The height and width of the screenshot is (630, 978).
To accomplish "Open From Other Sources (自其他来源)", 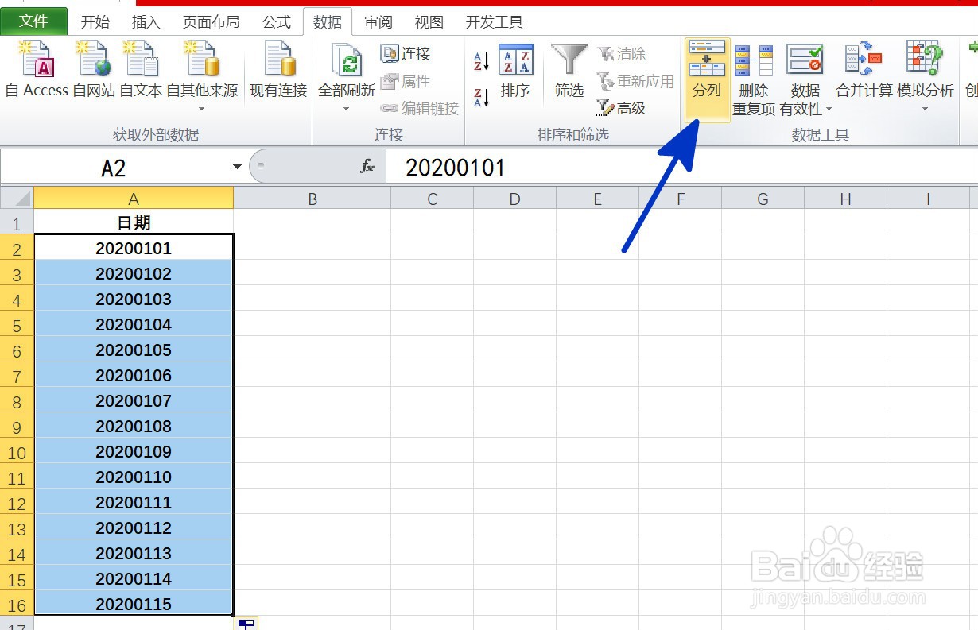I will [x=202, y=77].
